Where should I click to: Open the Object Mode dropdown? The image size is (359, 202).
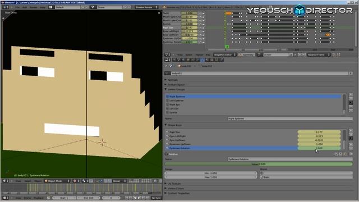[x=57, y=181]
